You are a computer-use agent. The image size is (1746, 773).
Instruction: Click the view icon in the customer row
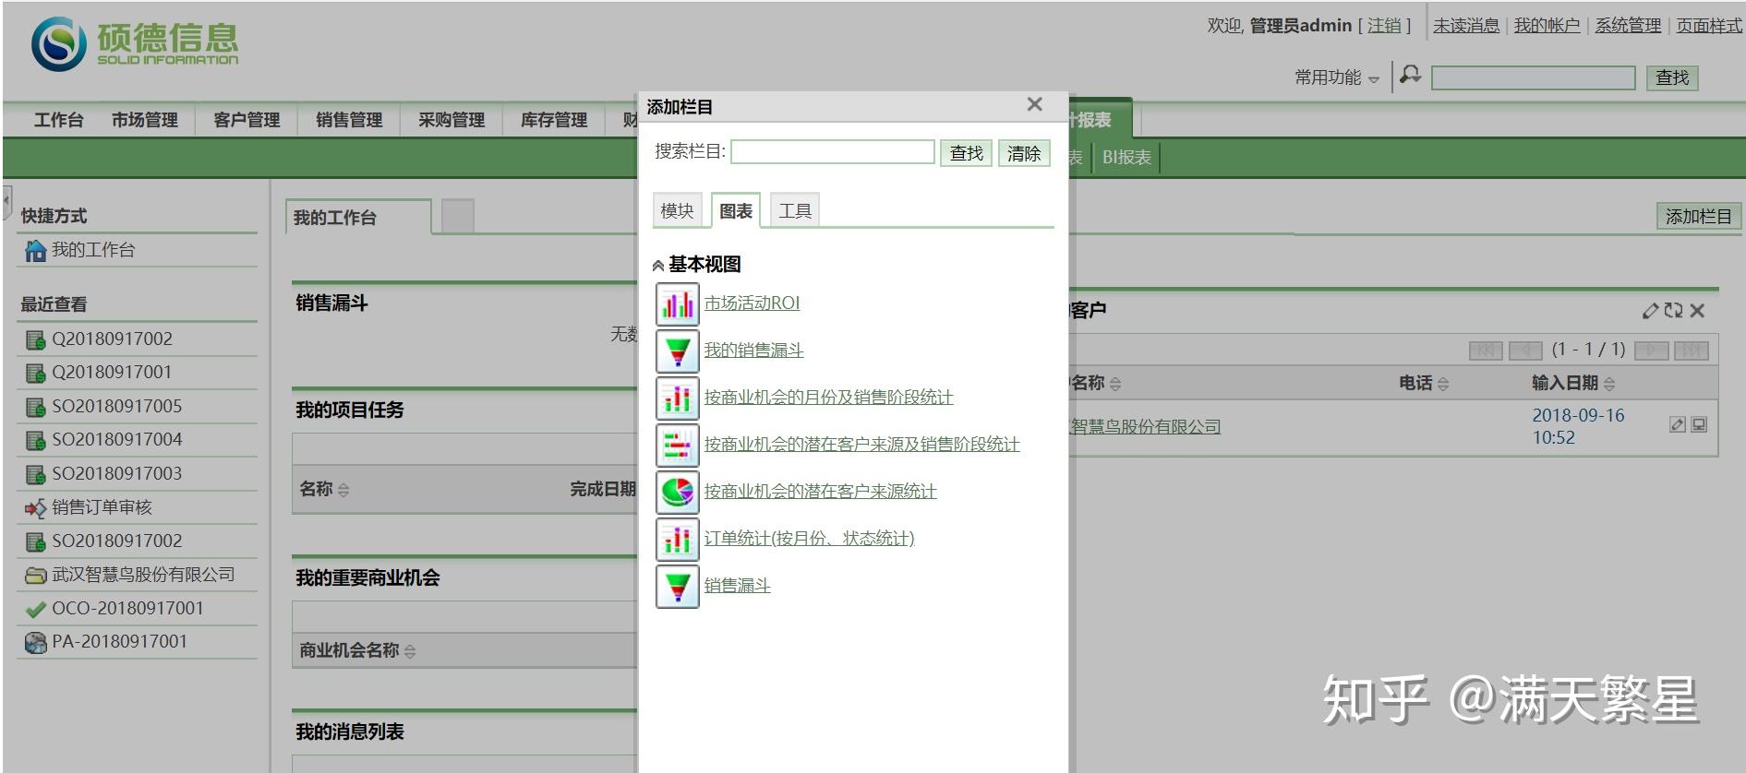click(1699, 424)
